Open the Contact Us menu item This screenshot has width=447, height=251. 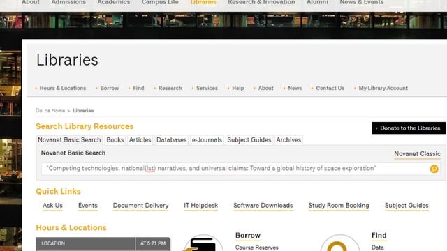click(330, 89)
